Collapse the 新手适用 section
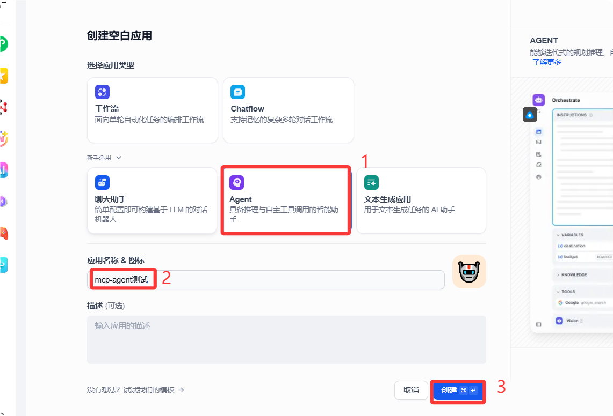 118,157
